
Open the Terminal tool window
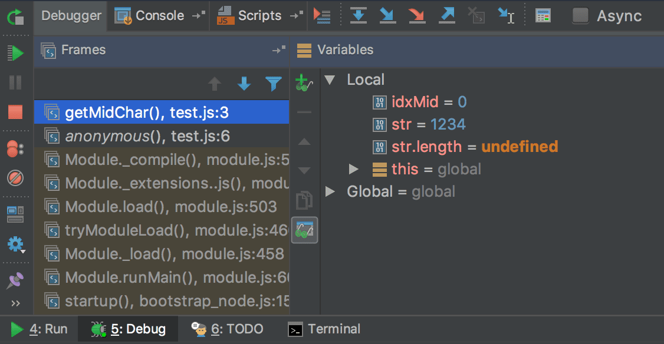[324, 329]
